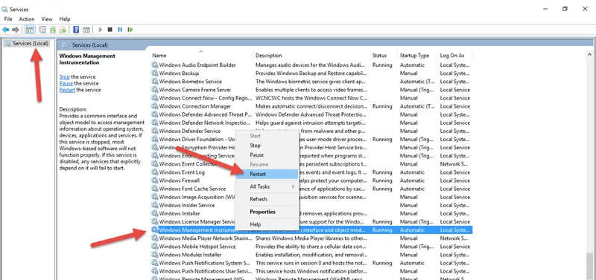
Task: Open the View menu
Action: coord(47,19)
